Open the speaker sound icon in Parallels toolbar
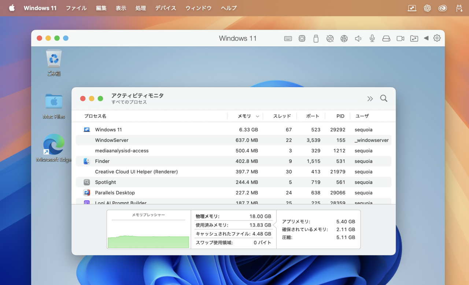The image size is (469, 285). (x=358, y=38)
